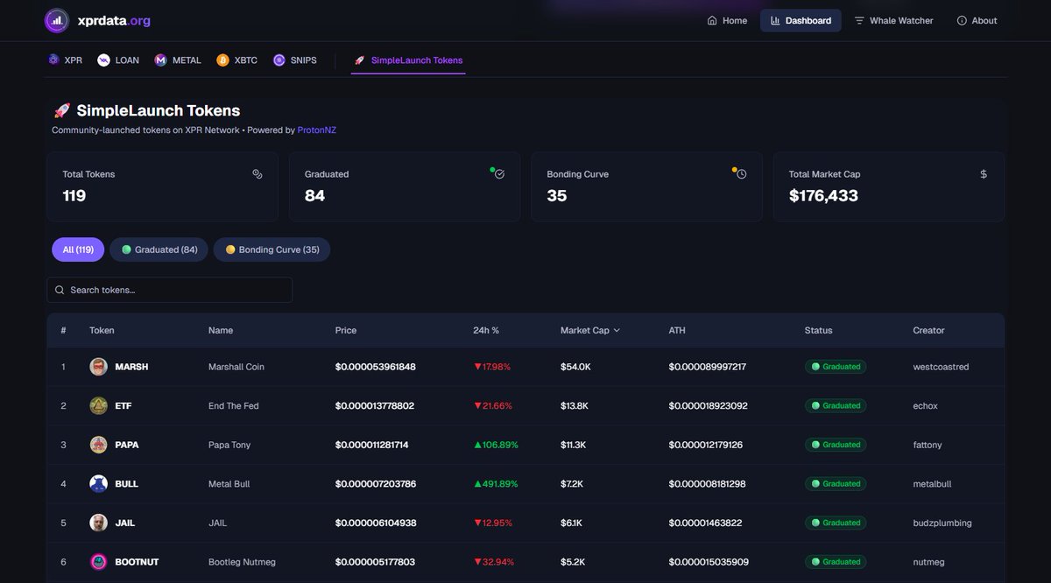Click the dollar icon in Total Market Cap card
This screenshot has width=1051, height=583.
[x=984, y=174]
